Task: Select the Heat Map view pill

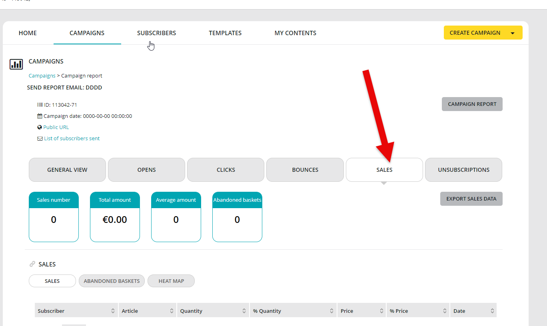Action: tap(171, 281)
